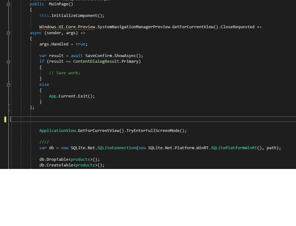Viewport: 296px width, 226px height.
Task: Click the MainPage constructor name
Action: (59, 4)
